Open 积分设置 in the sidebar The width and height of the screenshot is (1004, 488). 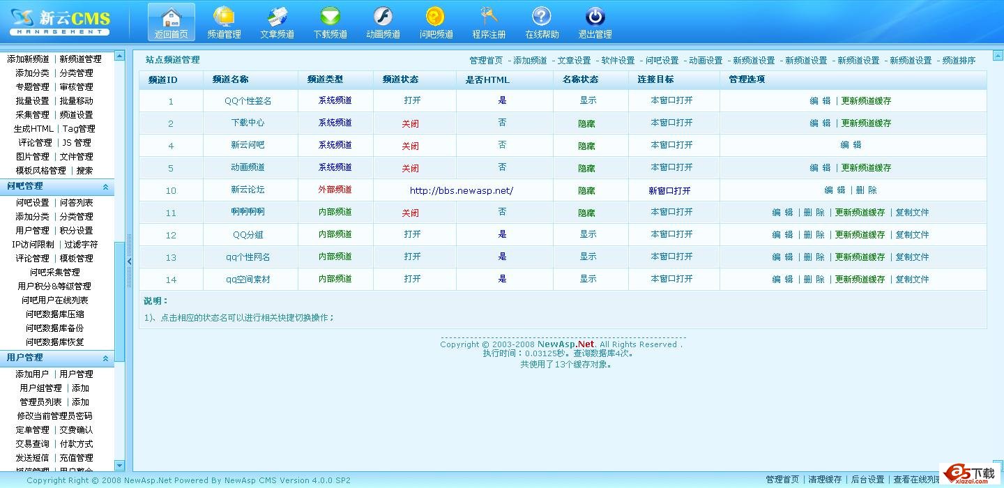(x=77, y=231)
